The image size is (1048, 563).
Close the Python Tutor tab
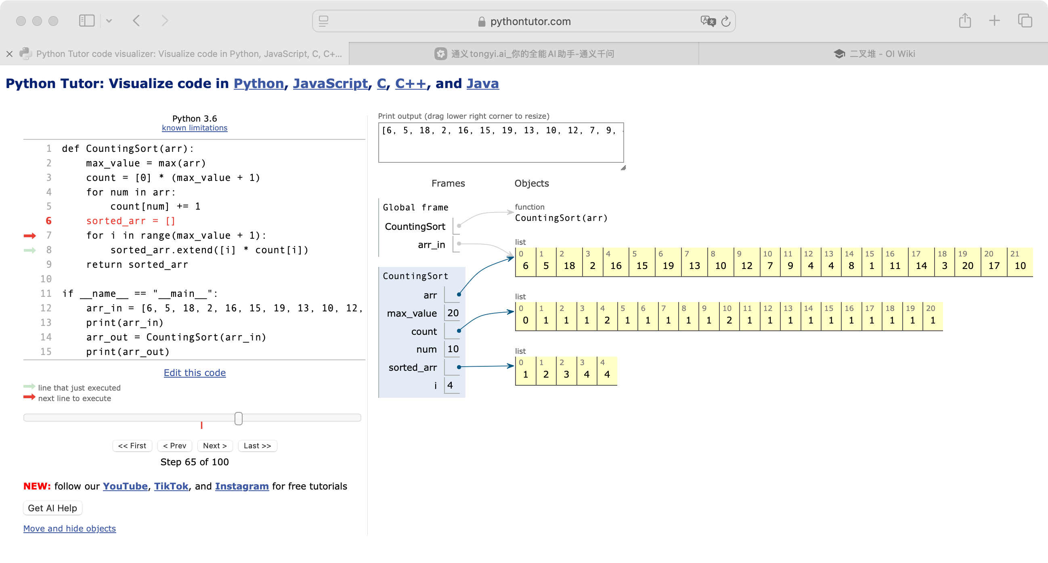tap(10, 54)
